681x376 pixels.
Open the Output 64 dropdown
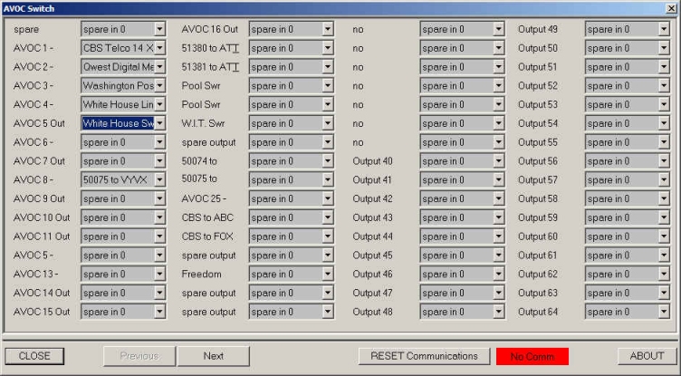click(664, 312)
